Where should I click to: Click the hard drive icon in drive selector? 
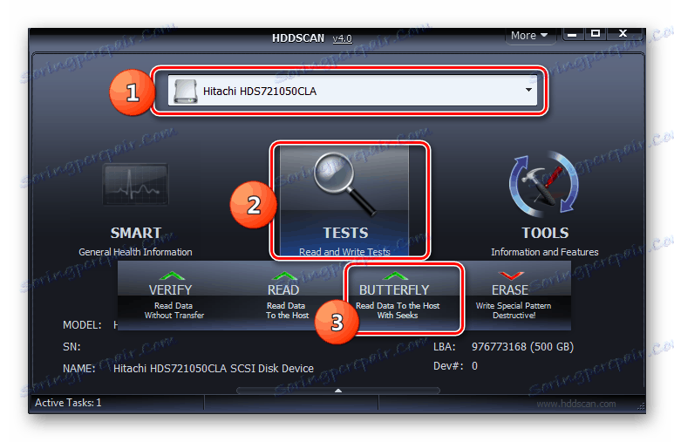185,91
